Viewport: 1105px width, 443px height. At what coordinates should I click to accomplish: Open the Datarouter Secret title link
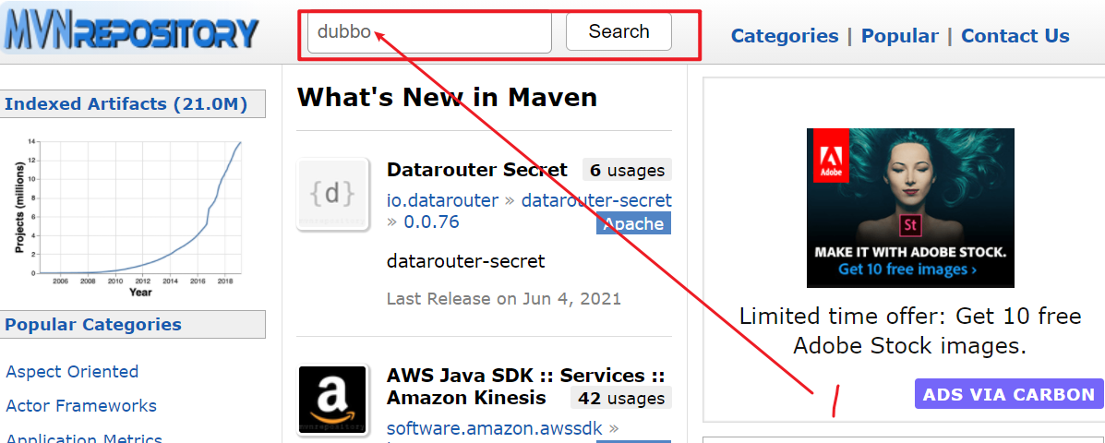pos(477,170)
